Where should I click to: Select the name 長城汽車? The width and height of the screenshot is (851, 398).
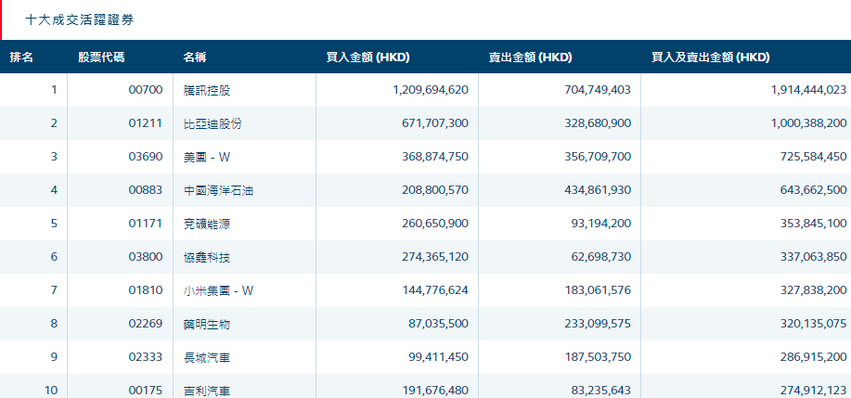click(x=207, y=357)
